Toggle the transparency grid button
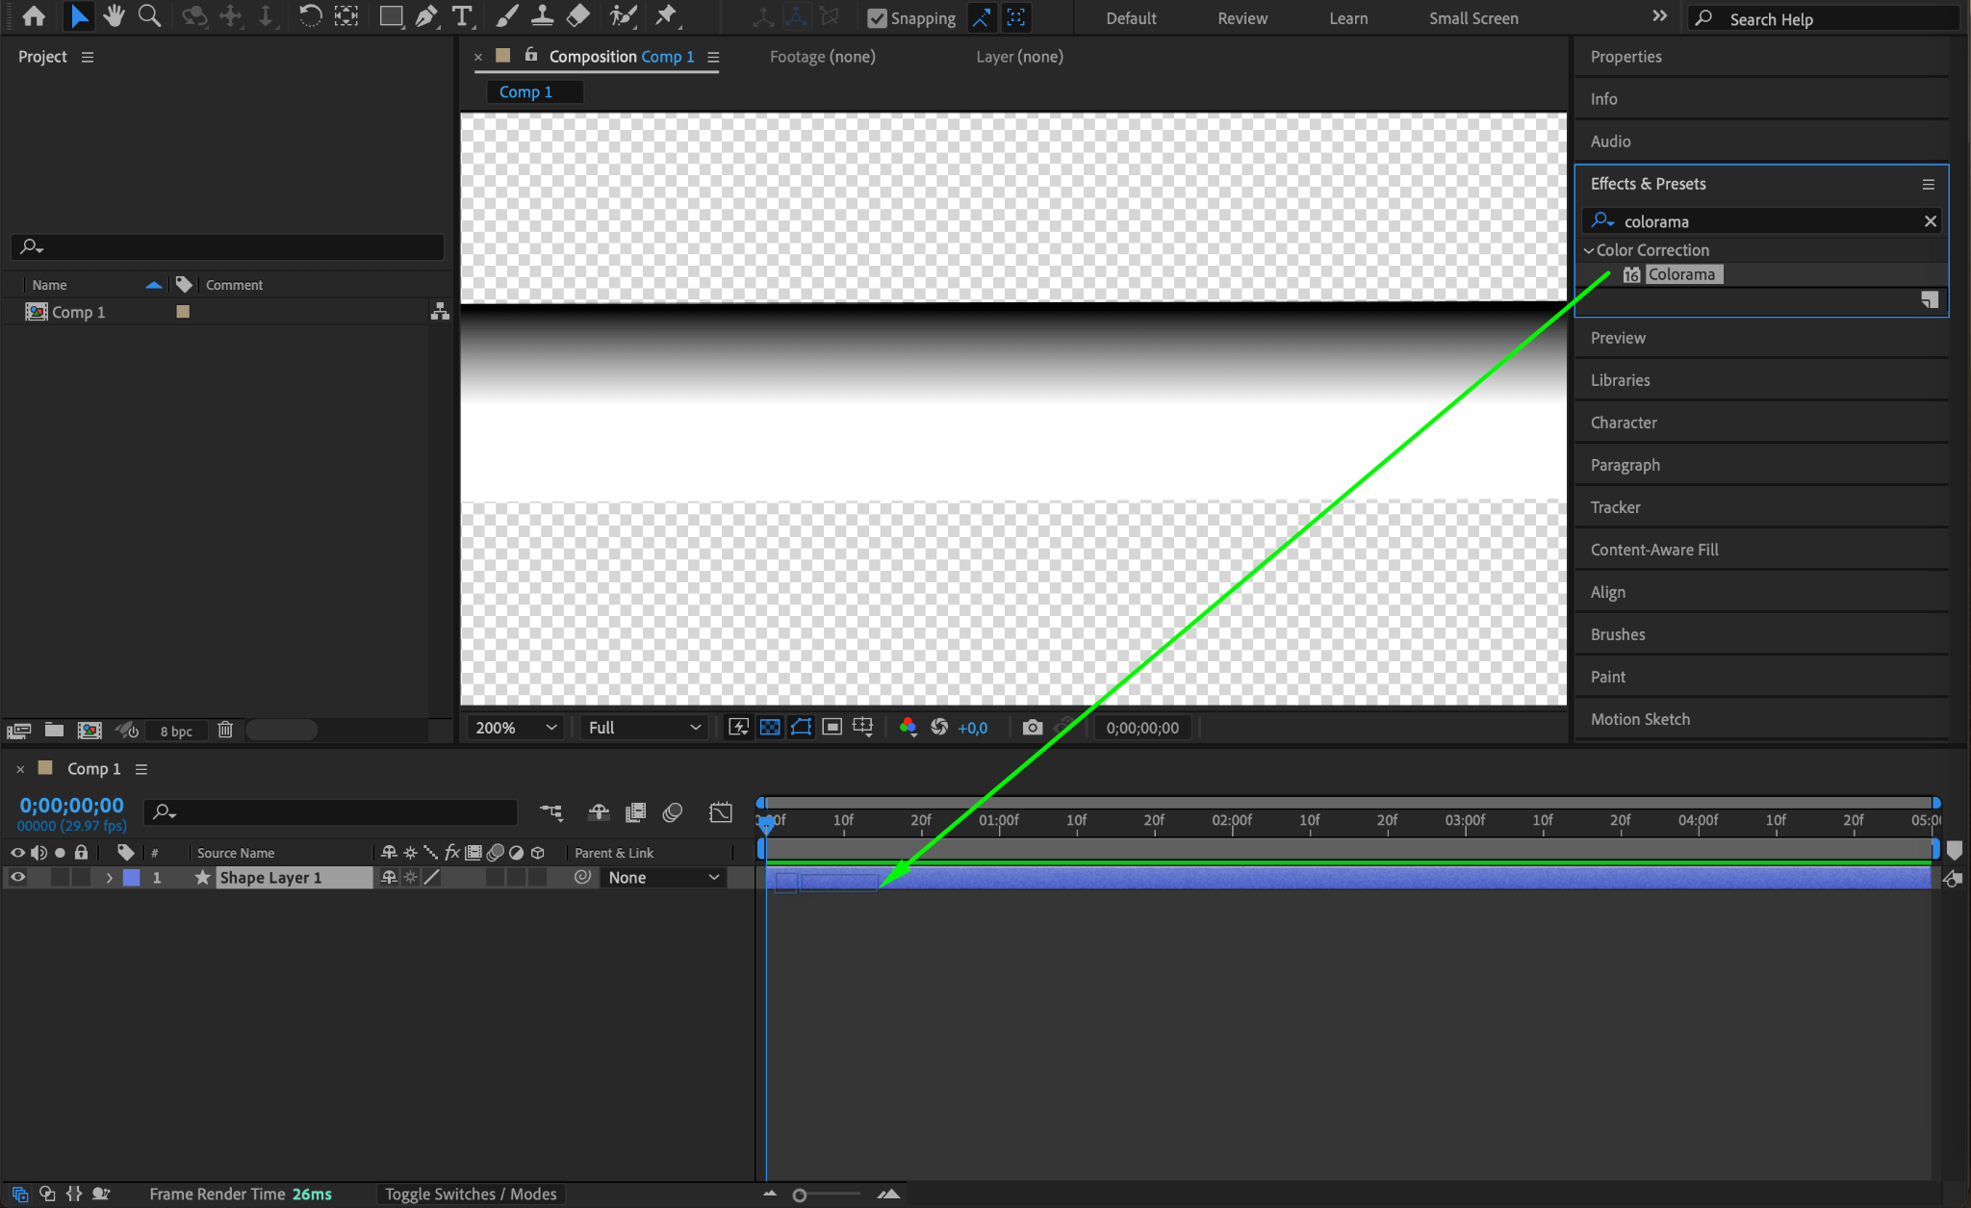1971x1208 pixels. tap(770, 728)
